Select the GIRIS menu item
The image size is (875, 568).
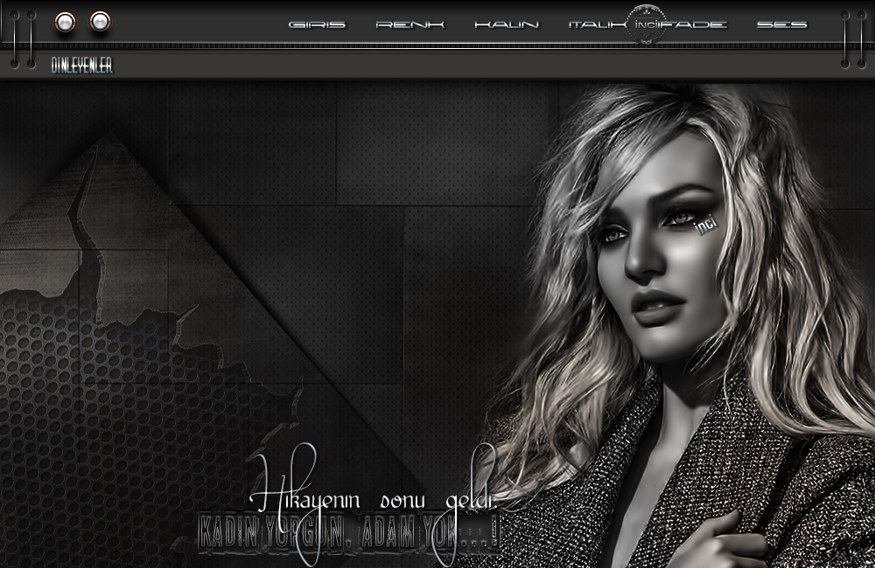tap(317, 24)
